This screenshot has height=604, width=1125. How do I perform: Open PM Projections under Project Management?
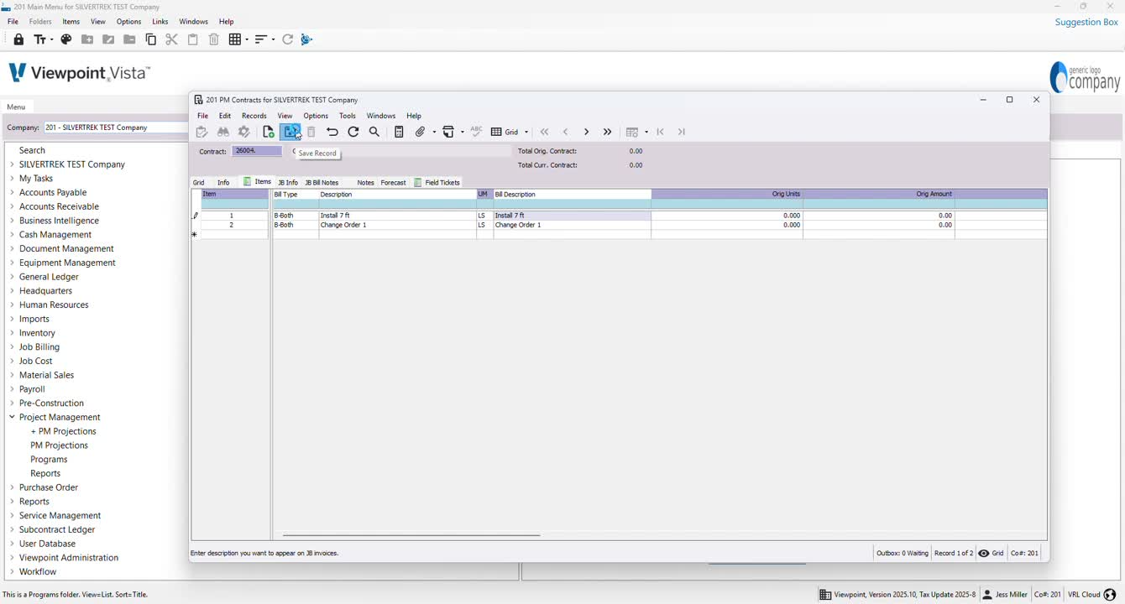tap(59, 445)
